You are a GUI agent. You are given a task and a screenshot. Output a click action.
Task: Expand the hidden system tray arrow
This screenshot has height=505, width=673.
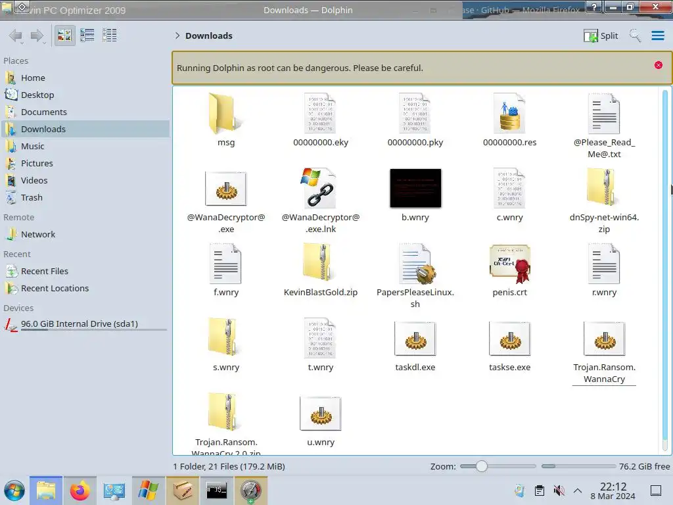click(x=578, y=491)
